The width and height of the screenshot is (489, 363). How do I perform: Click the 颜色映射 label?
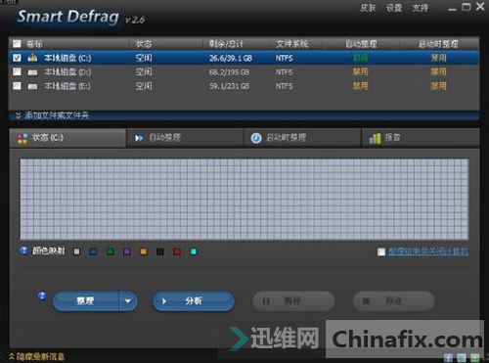click(49, 250)
